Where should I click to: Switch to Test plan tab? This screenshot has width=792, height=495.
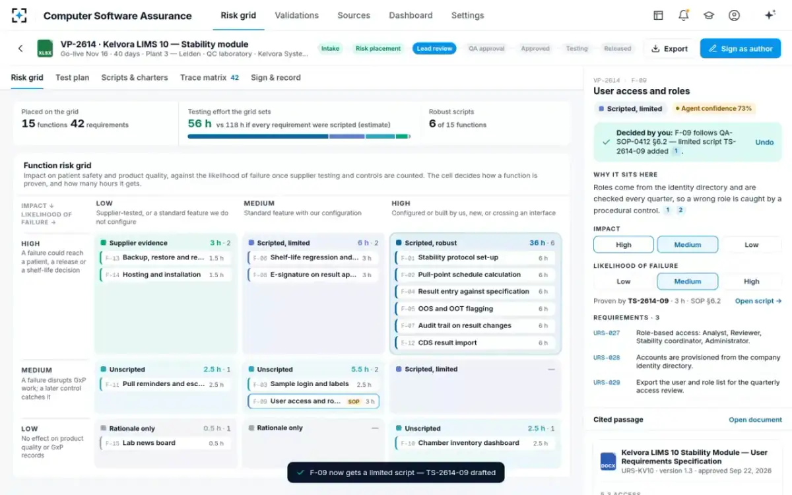click(72, 77)
